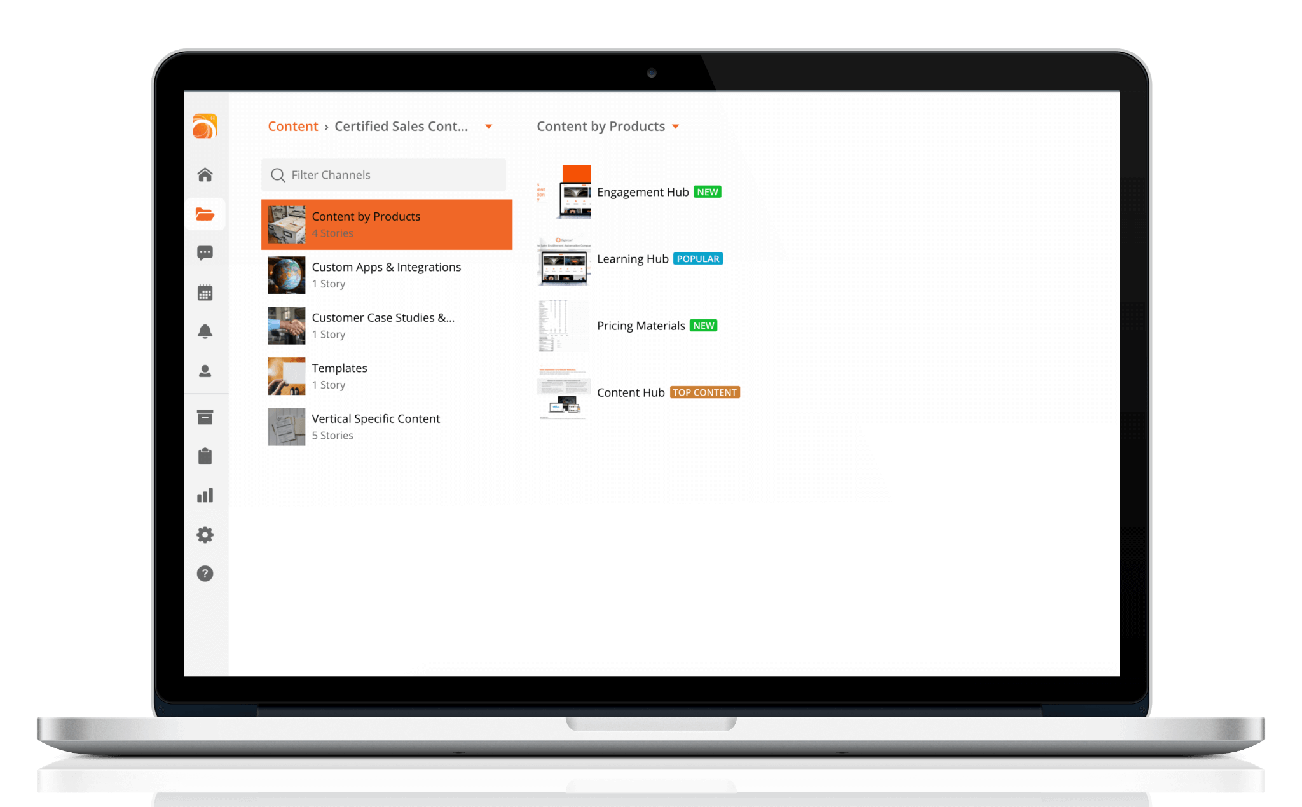Click the Help question mark icon
1302x807 pixels.
click(x=205, y=574)
